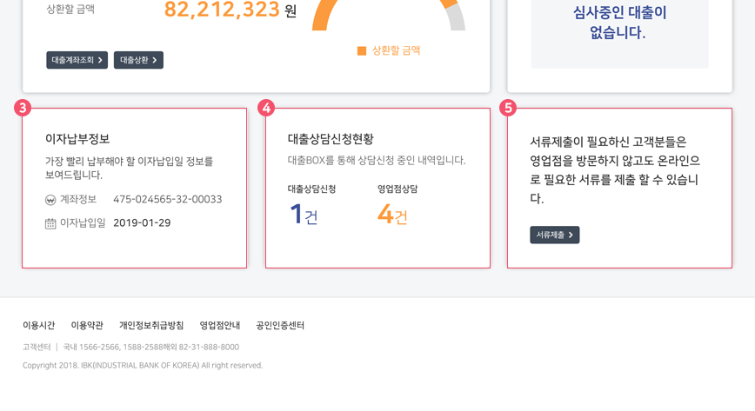Click the 대출상환 button
The width and height of the screenshot is (755, 411).
[138, 60]
